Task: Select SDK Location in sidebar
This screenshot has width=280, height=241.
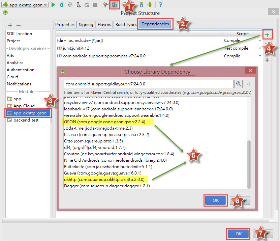Action: pos(19,34)
